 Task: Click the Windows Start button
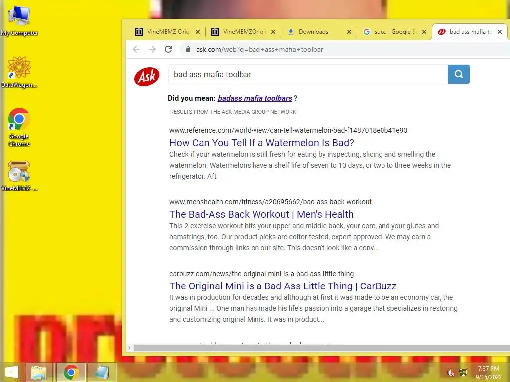(12, 372)
